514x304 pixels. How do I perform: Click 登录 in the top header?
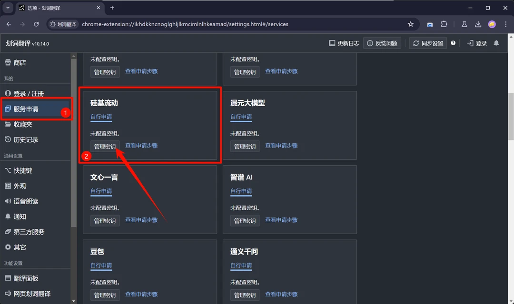coord(477,43)
